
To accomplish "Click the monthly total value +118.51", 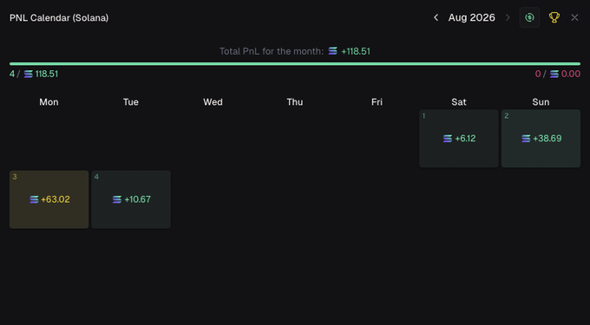I will 356,51.
